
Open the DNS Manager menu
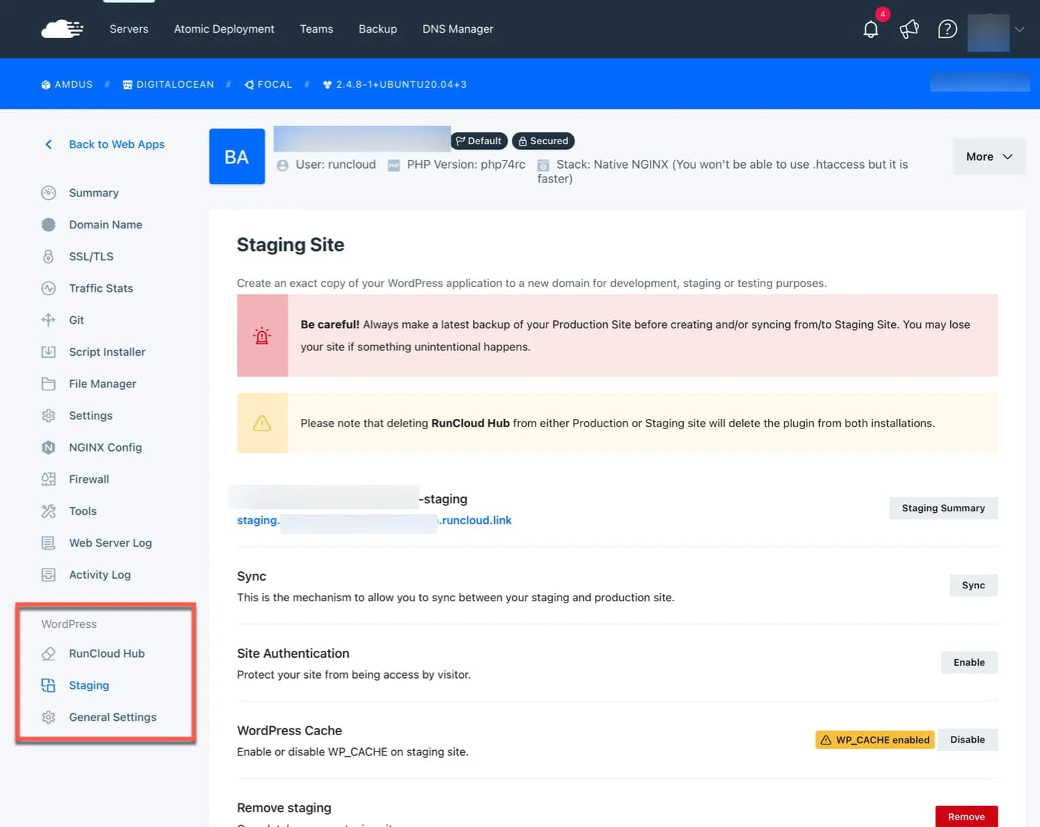(457, 29)
